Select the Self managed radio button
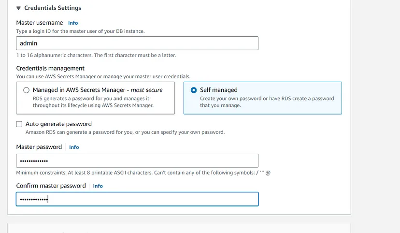This screenshot has width=400, height=233. [x=194, y=90]
